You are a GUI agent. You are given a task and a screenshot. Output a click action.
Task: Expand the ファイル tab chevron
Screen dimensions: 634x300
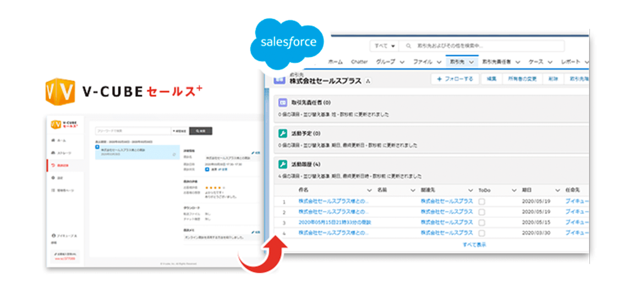[439, 62]
